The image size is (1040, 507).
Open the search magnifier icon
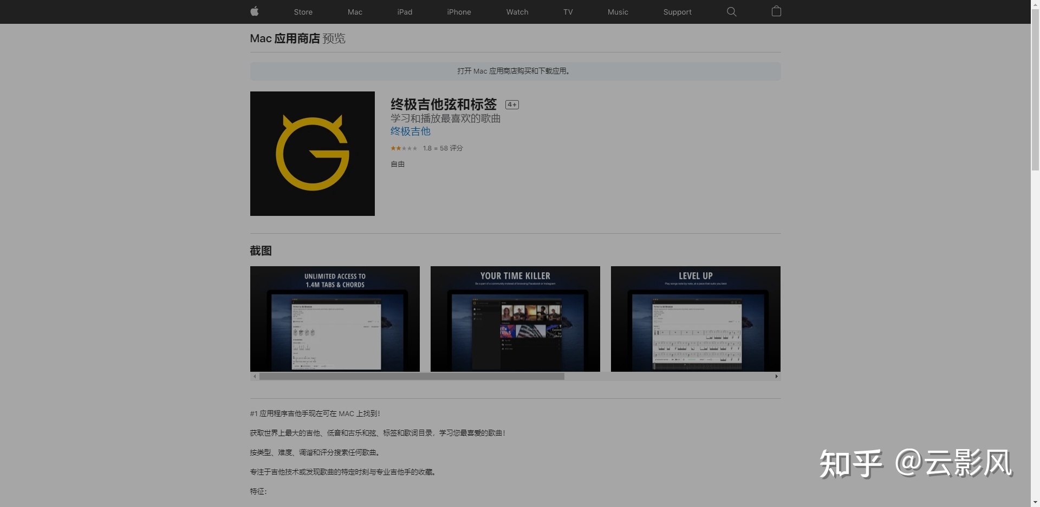tap(731, 11)
